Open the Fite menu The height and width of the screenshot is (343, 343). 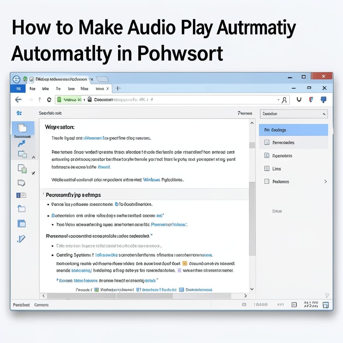pyautogui.click(x=32, y=88)
